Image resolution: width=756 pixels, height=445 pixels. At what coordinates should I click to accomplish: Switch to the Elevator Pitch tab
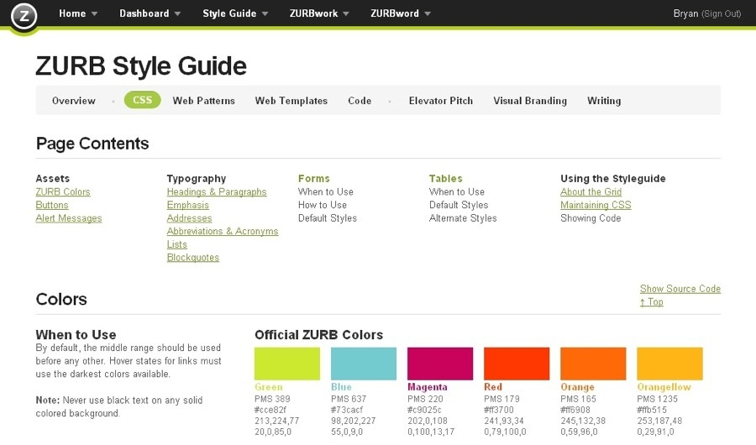click(441, 101)
